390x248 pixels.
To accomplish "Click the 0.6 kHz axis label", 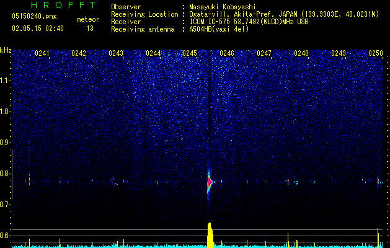I will pos(6,236).
